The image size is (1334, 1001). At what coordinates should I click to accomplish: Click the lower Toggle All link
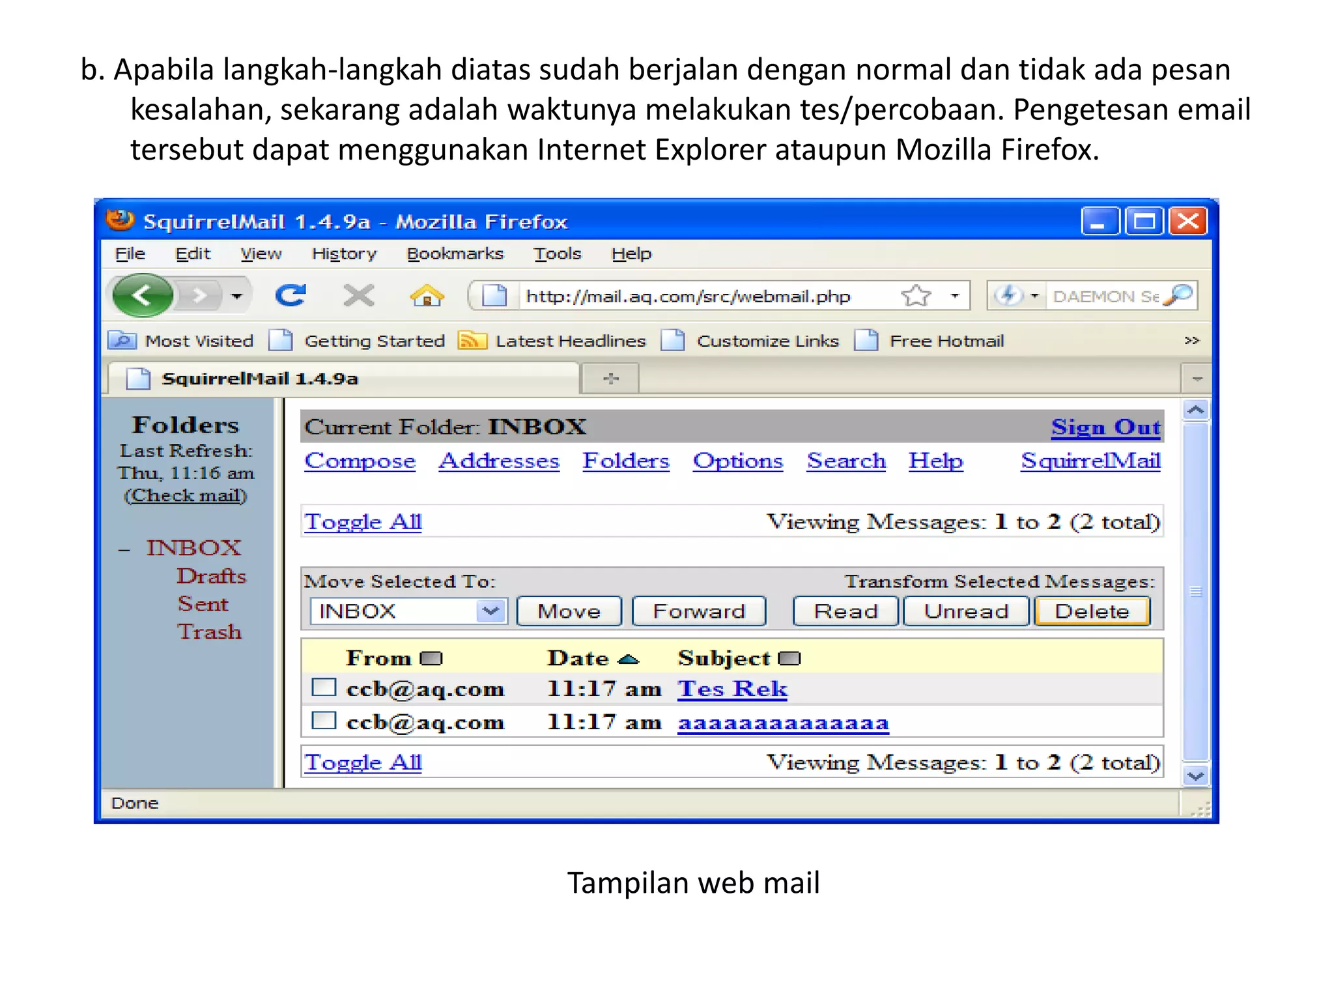(363, 762)
